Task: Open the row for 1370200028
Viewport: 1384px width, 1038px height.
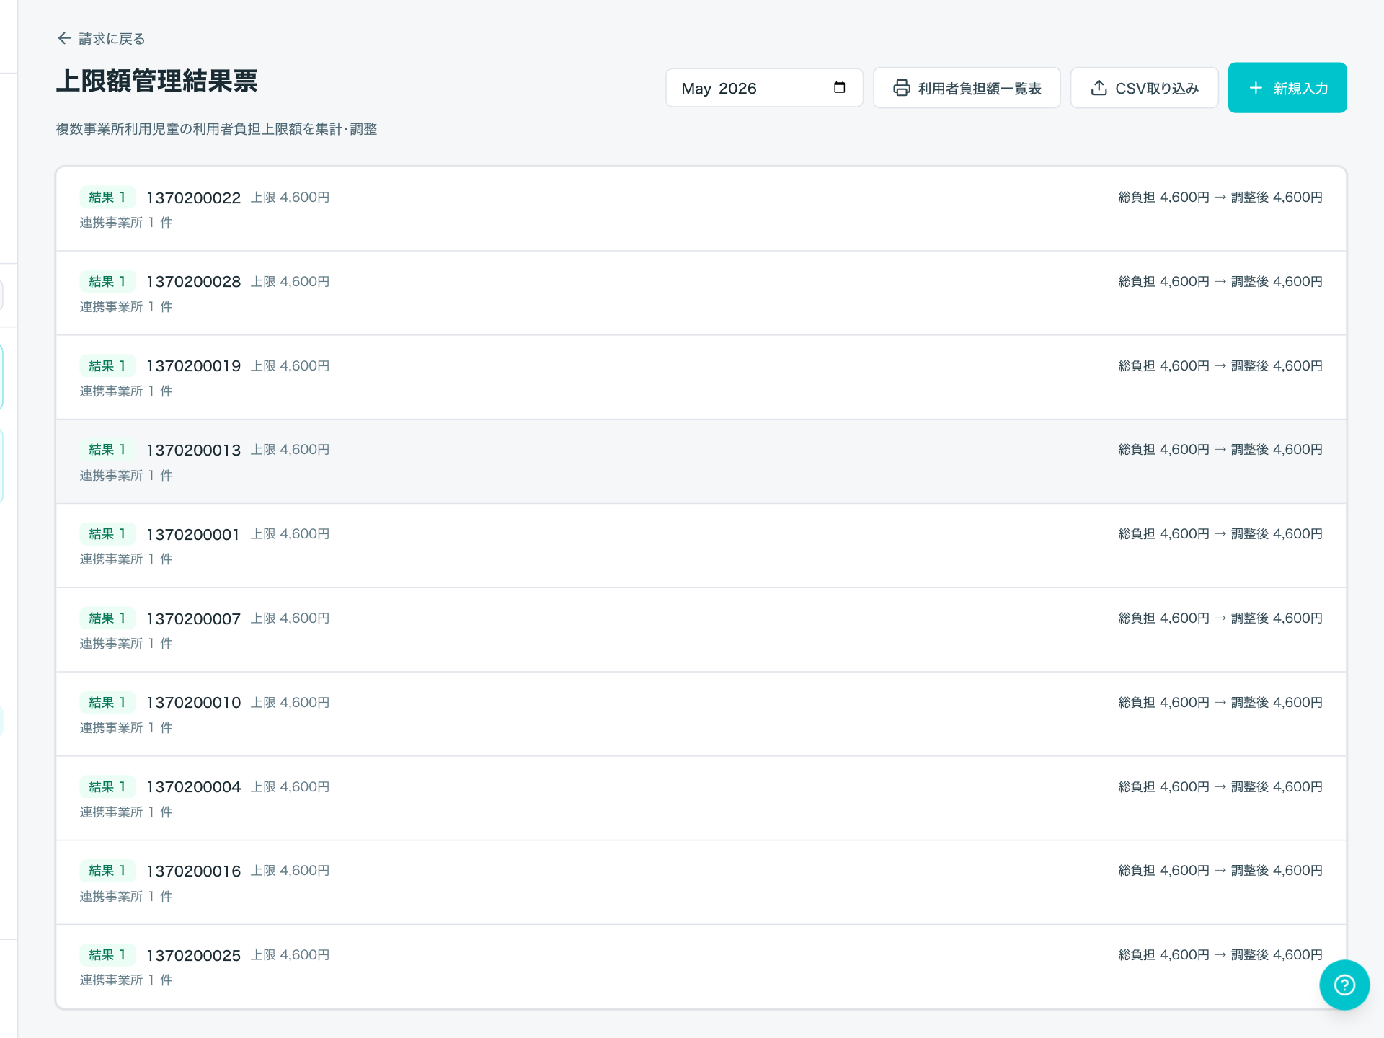Action: pyautogui.click(x=701, y=293)
